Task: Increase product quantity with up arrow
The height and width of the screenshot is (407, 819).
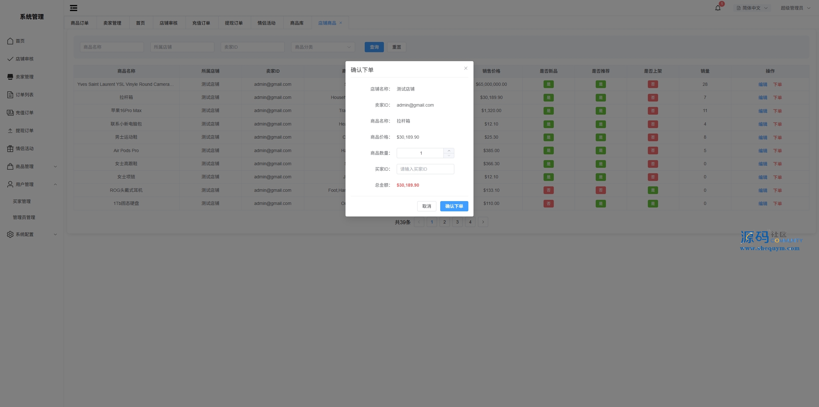Action: click(449, 151)
